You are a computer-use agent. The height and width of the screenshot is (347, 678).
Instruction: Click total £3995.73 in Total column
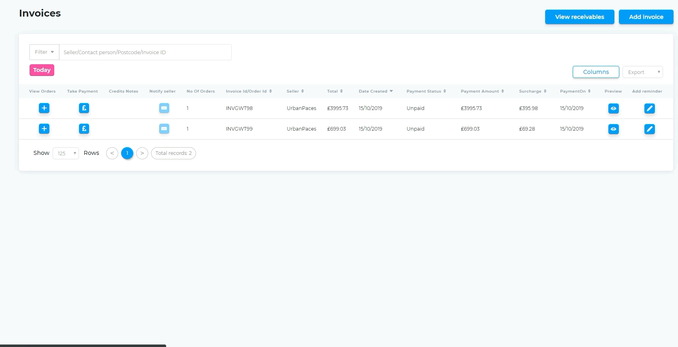pos(338,108)
